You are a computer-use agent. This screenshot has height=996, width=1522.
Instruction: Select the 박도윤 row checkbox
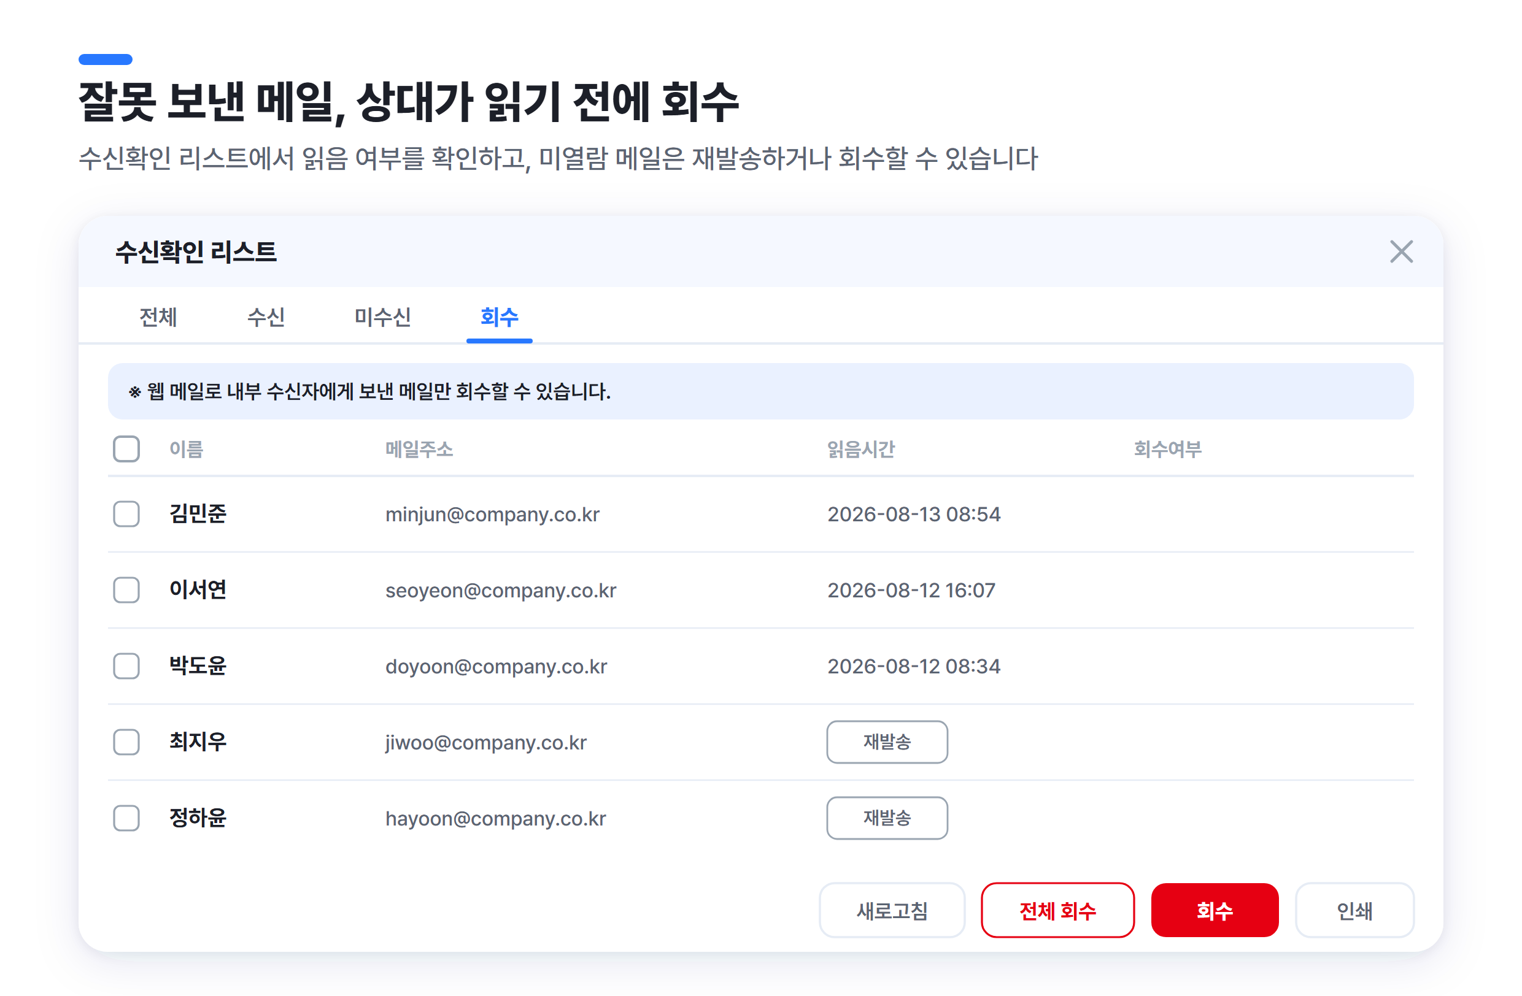126,665
